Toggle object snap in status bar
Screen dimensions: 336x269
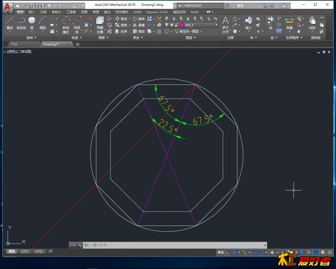(261, 252)
